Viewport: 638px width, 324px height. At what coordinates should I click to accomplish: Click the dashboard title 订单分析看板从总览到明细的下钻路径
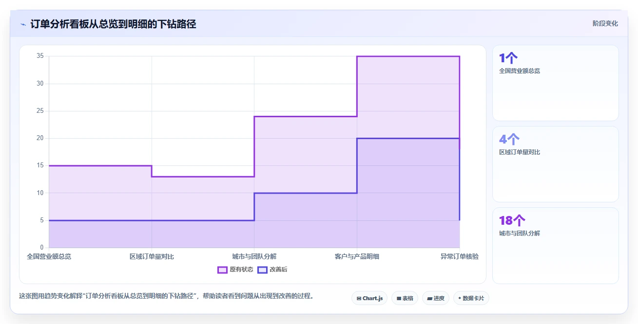[113, 24]
